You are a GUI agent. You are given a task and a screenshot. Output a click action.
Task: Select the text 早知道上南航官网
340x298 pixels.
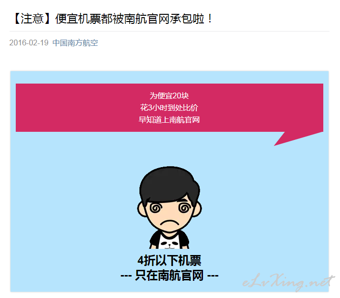[x=169, y=120]
